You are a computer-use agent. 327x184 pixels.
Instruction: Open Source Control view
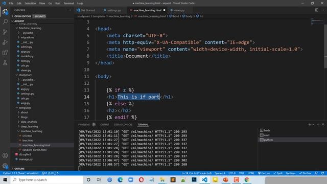point(5,32)
